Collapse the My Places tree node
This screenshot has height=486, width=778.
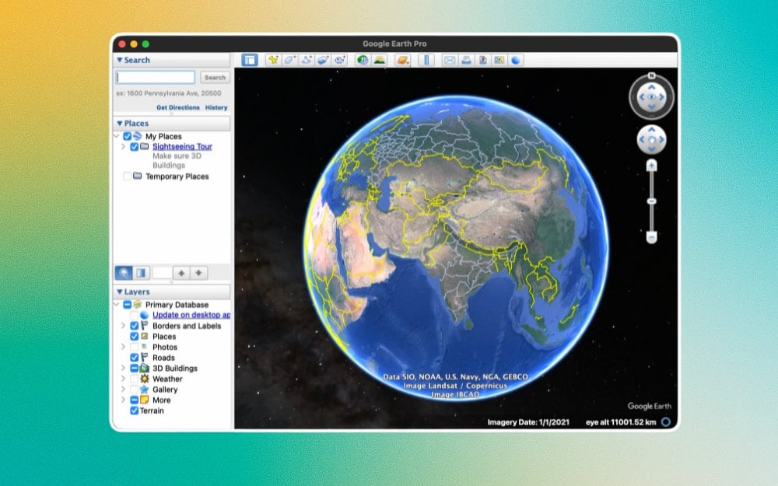pos(117,136)
